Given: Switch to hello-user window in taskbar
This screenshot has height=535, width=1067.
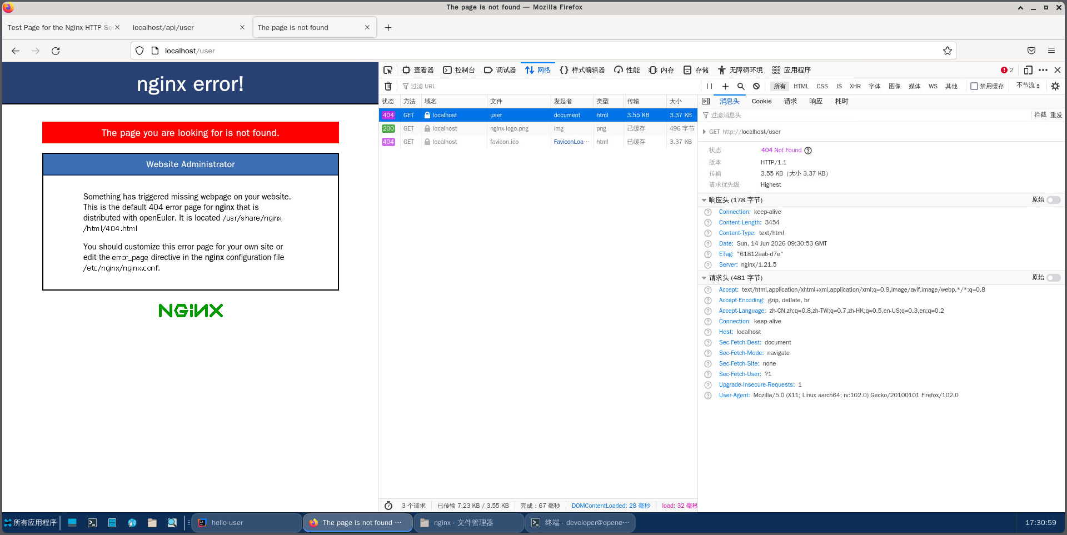Looking at the screenshot, I should [247, 523].
